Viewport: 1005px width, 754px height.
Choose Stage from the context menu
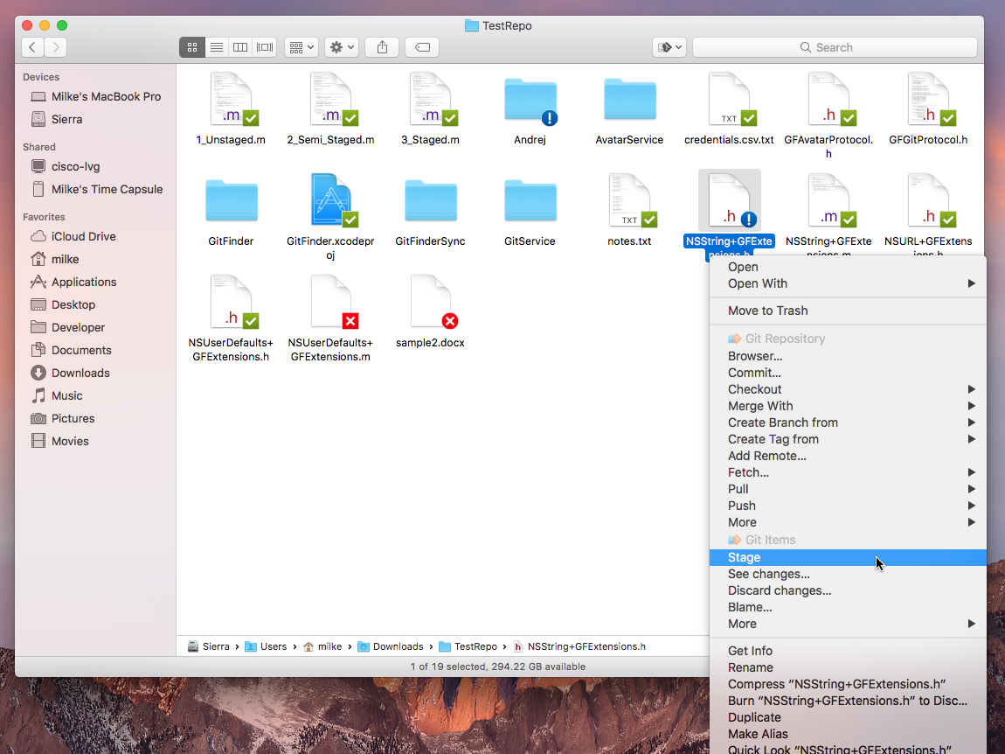[745, 557]
